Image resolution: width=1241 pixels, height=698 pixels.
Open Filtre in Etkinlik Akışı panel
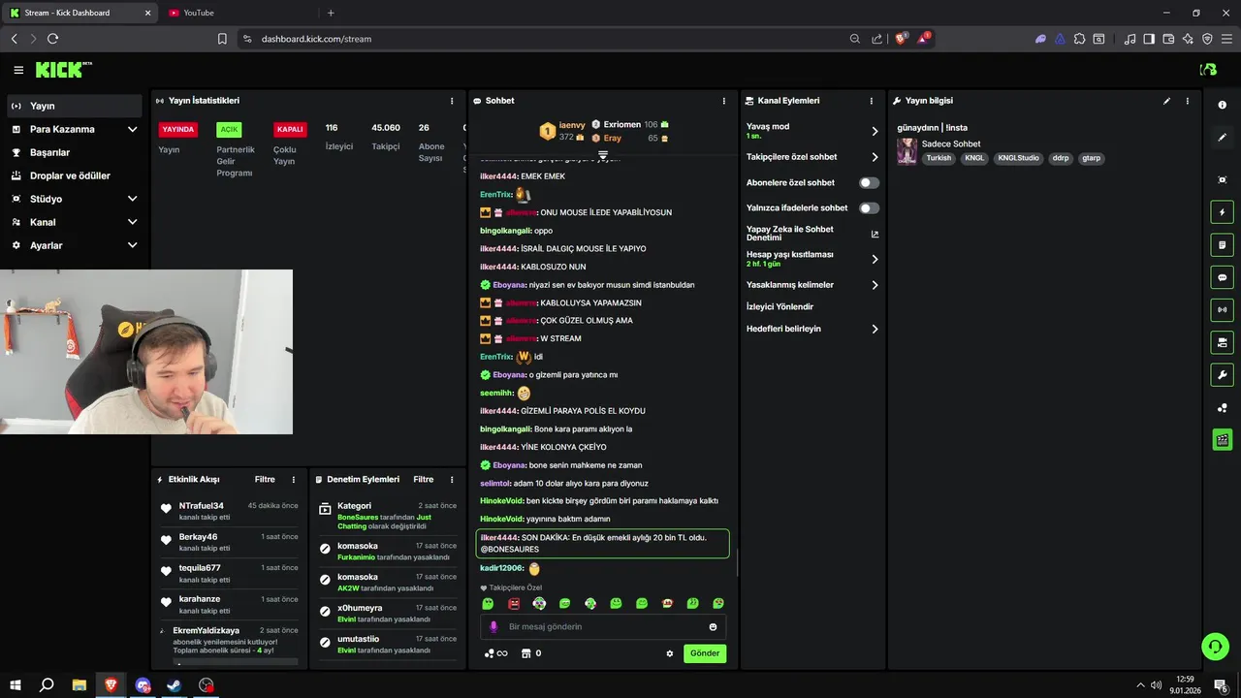(x=265, y=480)
